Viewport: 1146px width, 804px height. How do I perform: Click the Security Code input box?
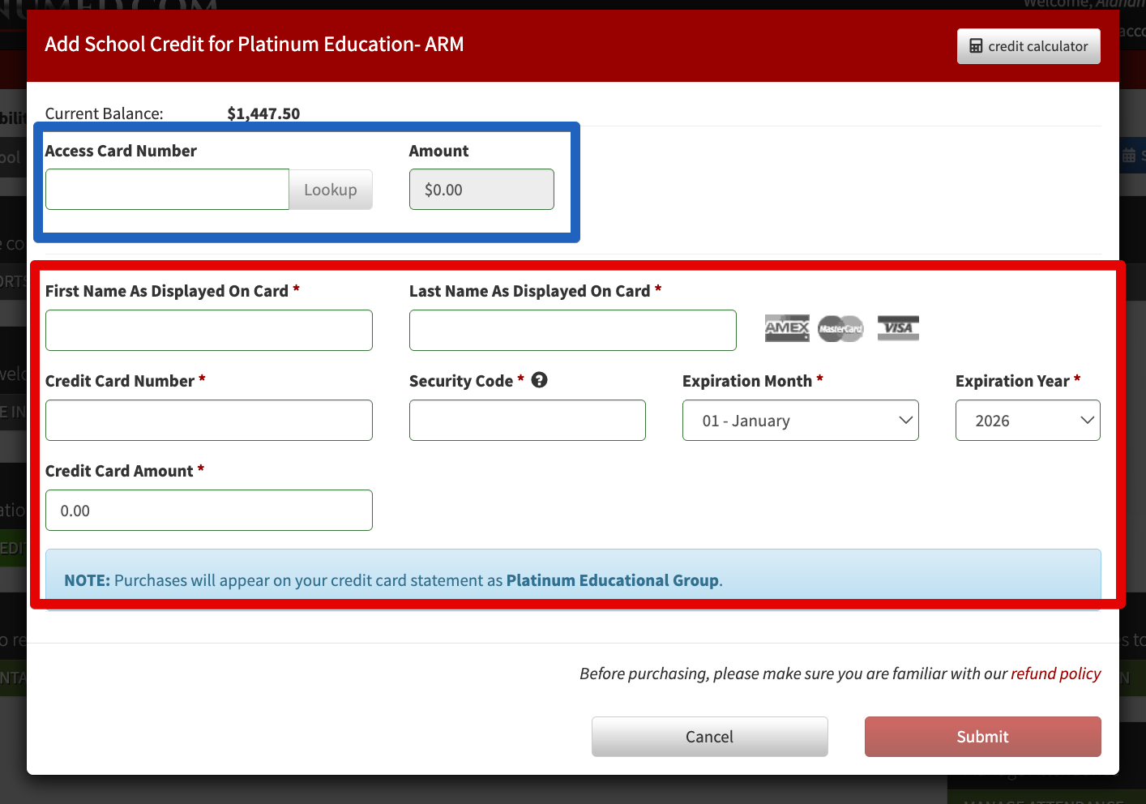[528, 421]
